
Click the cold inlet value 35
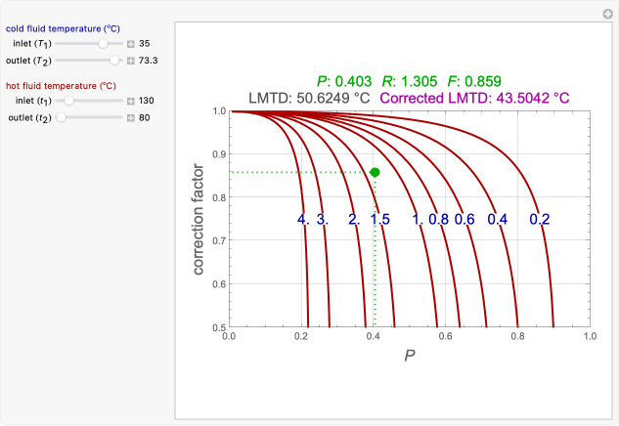pos(145,44)
